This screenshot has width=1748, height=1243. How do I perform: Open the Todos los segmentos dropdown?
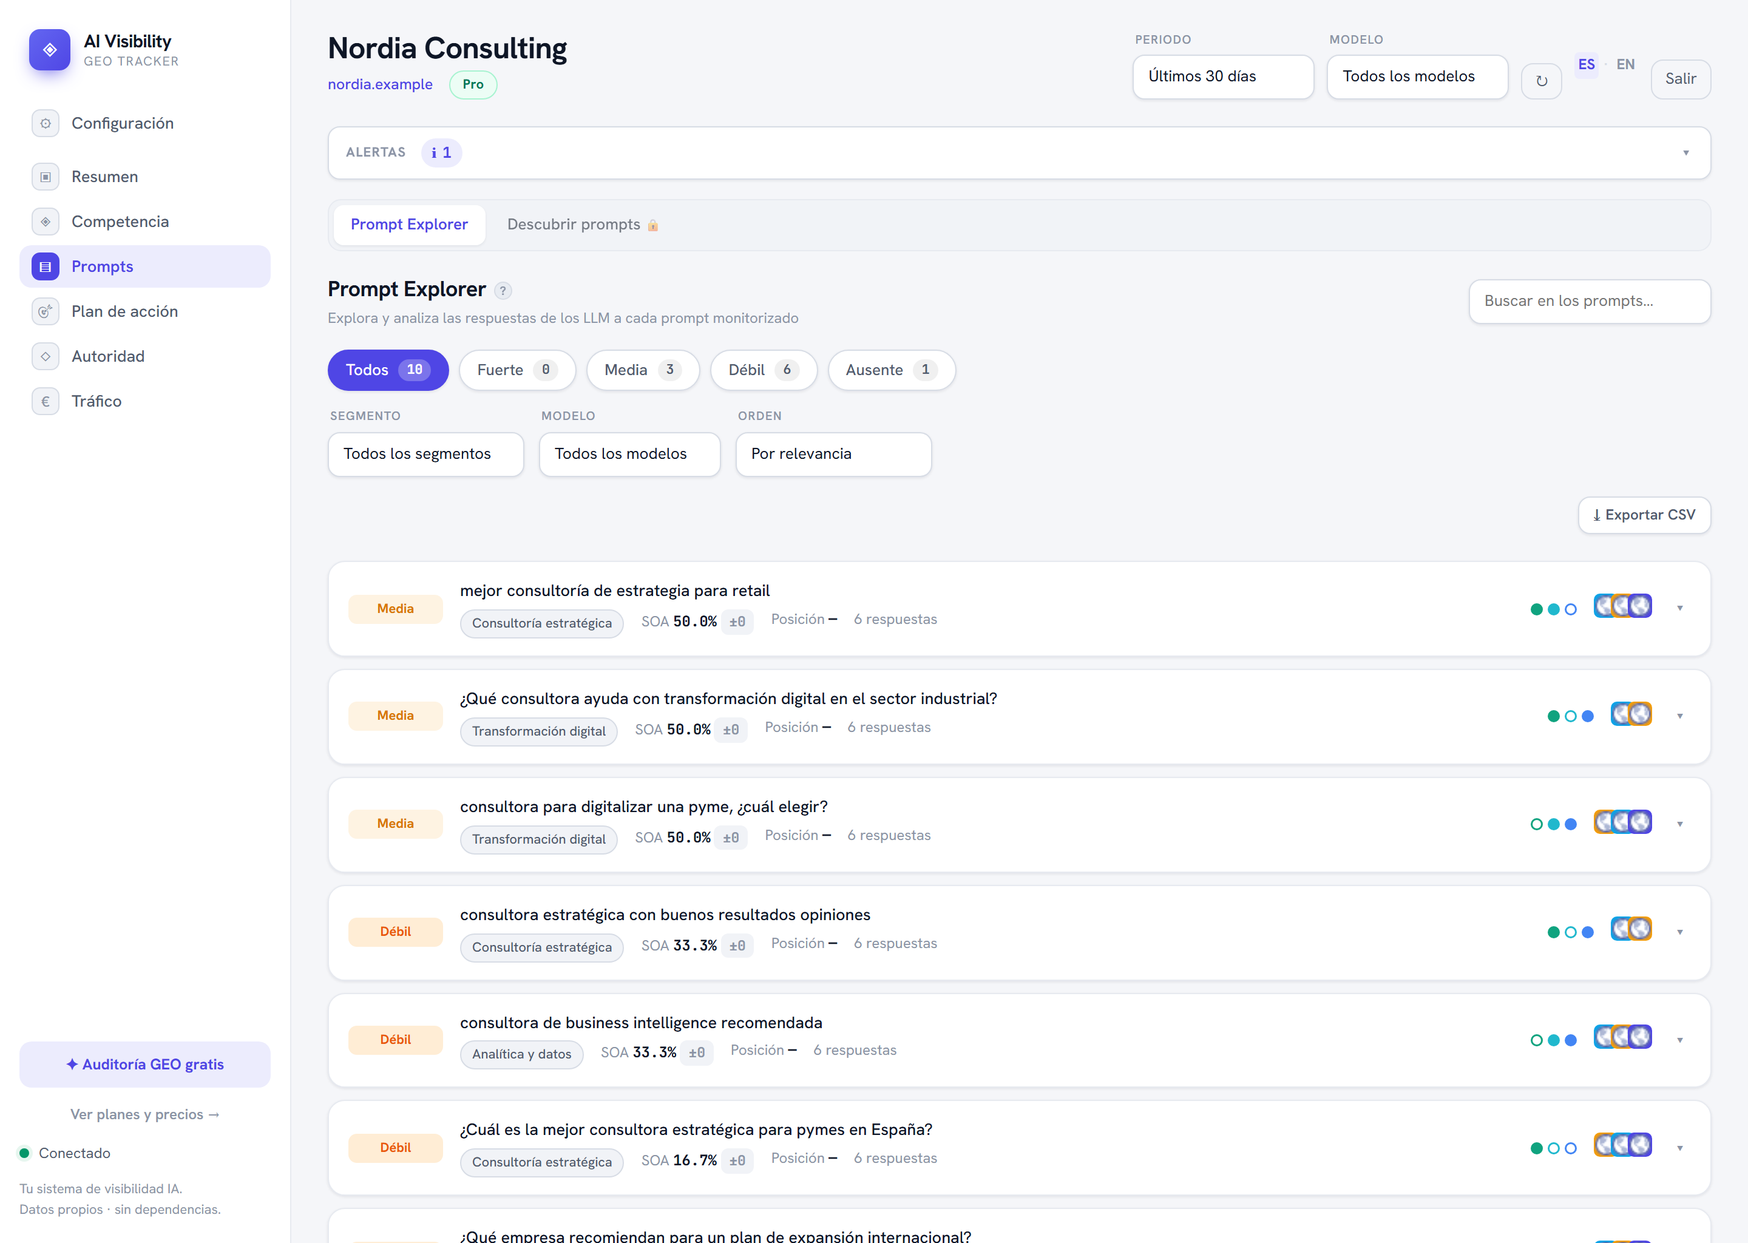click(x=425, y=455)
